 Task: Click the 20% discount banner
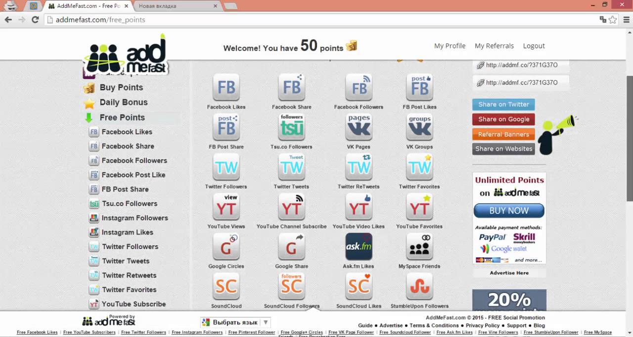click(x=509, y=300)
